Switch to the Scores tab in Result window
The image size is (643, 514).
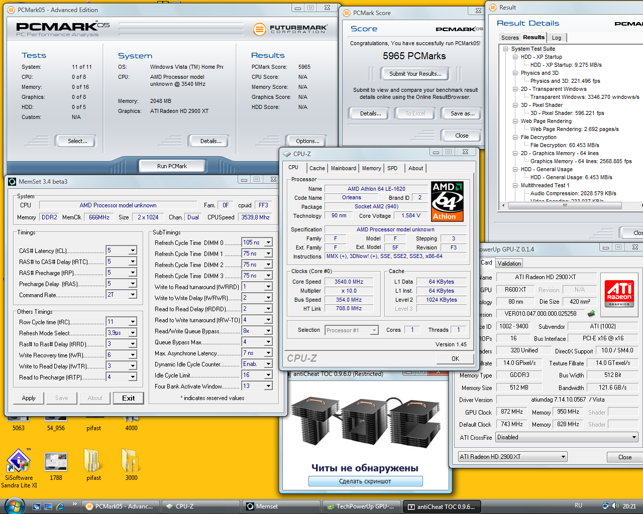(509, 38)
